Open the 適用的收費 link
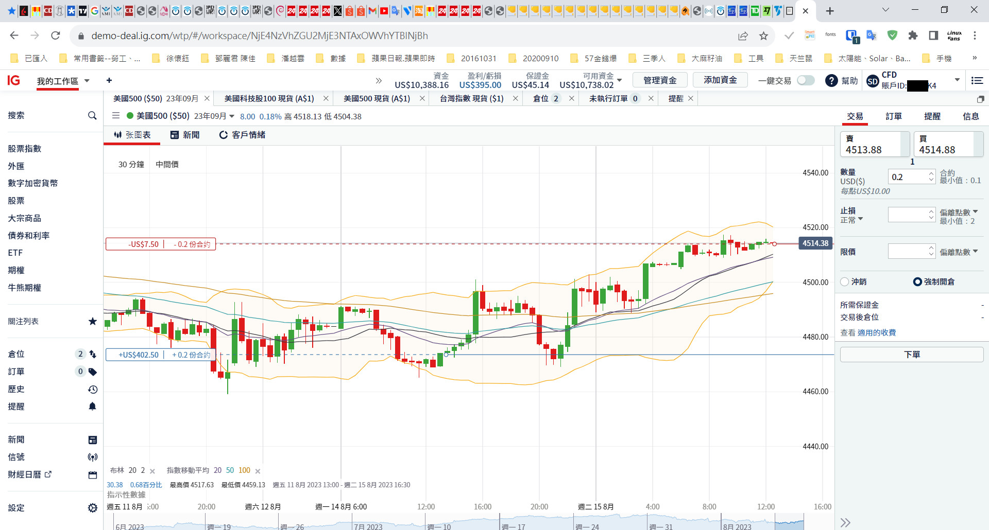Viewport: 989px width, 530px height. (877, 333)
